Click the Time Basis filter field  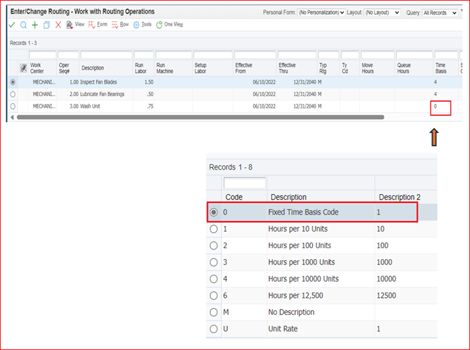tap(446, 55)
